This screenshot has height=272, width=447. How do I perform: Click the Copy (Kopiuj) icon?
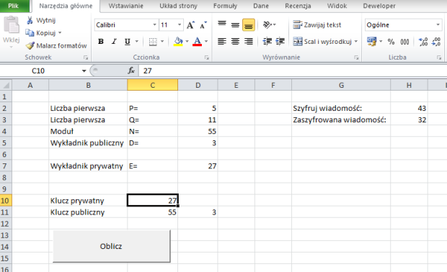tap(30, 33)
